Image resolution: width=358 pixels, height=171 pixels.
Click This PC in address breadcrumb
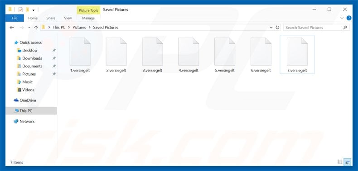click(59, 28)
